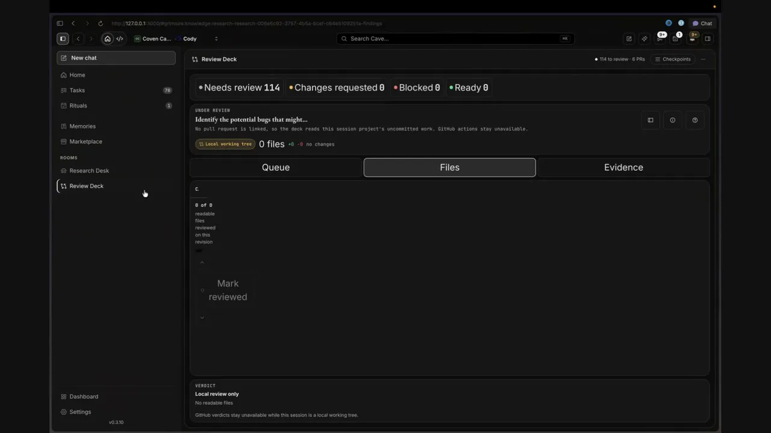Screen dimensions: 771x433
Task: Switch to the Queue tab
Action: pos(276,168)
